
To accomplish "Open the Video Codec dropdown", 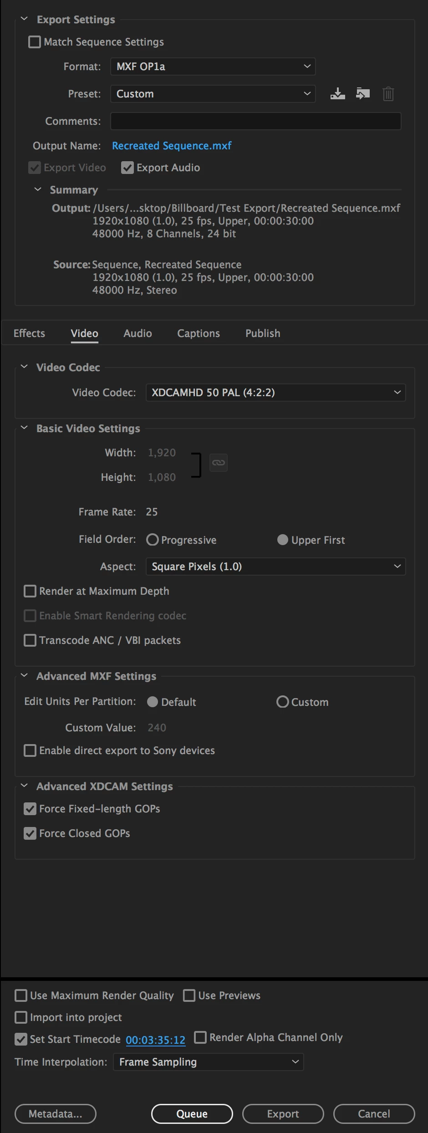I will tap(275, 393).
